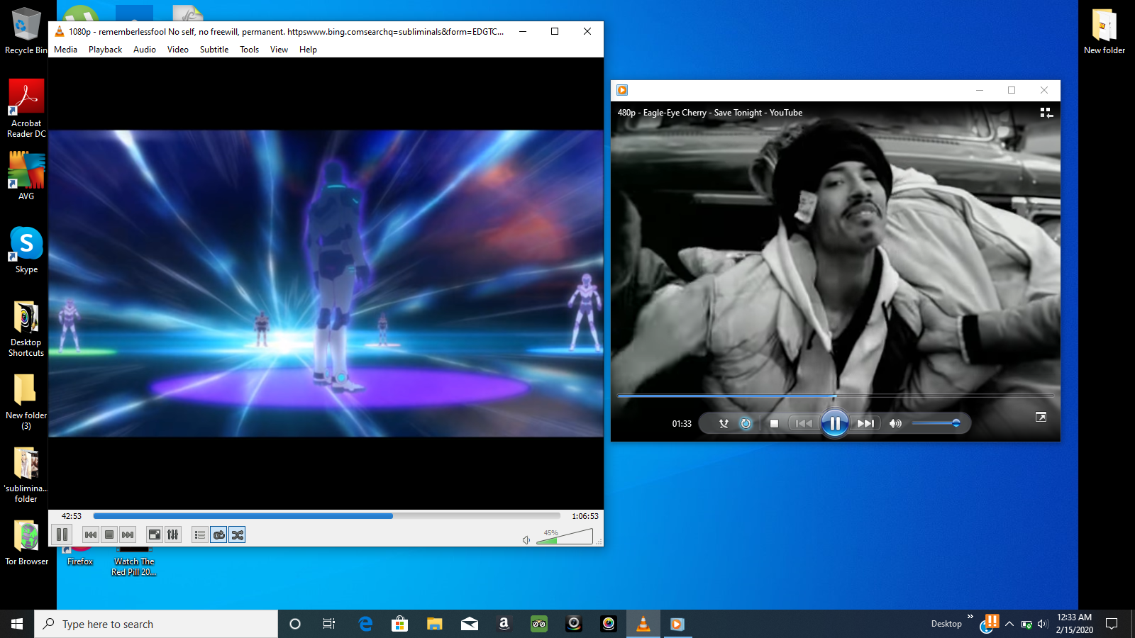Toggle VLC loop mode button
The height and width of the screenshot is (638, 1135).
point(219,535)
